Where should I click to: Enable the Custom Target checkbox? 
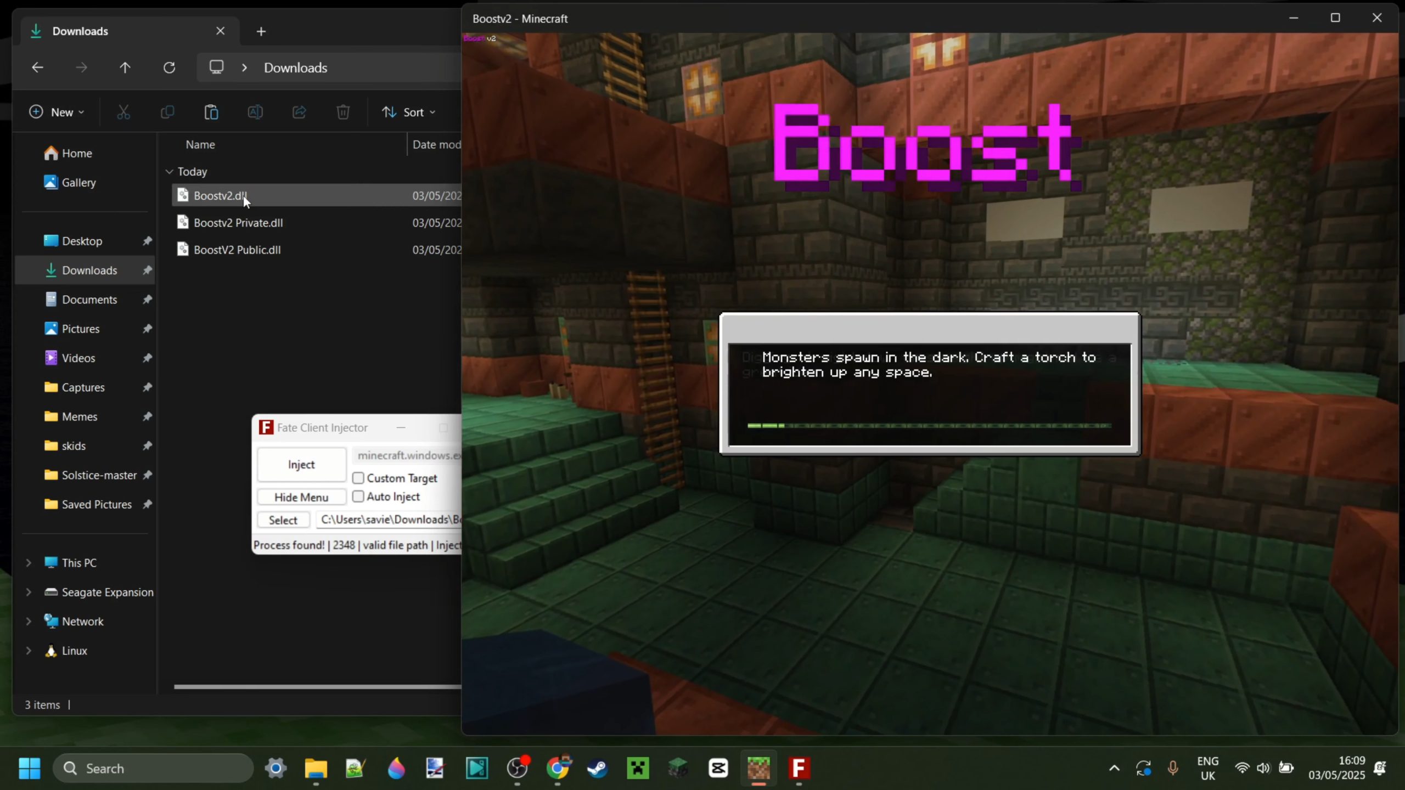click(x=358, y=478)
